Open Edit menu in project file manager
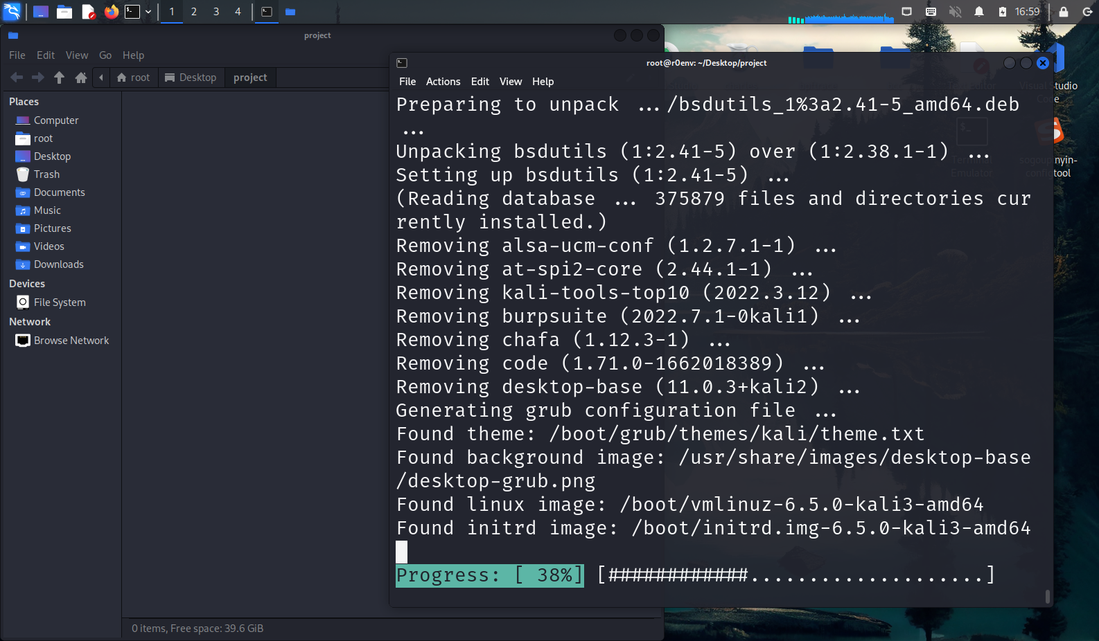 tap(46, 55)
